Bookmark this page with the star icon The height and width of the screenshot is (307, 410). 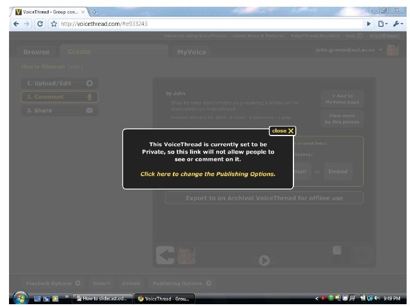pyautogui.click(x=54, y=24)
